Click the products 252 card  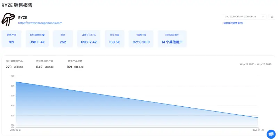pos(63,39)
